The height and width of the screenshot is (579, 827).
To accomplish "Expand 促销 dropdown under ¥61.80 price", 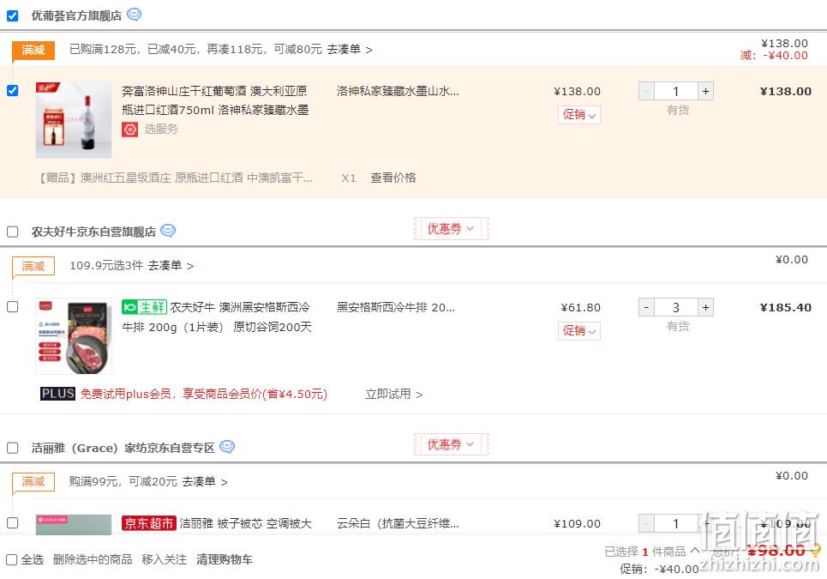I will click(579, 331).
